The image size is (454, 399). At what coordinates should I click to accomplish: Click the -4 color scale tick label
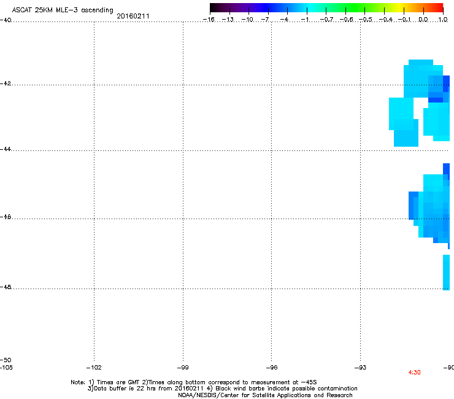coord(284,20)
